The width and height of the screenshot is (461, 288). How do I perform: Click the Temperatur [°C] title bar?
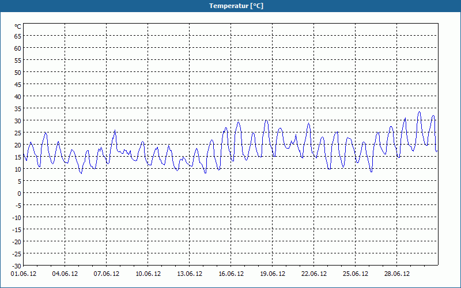tap(231, 6)
